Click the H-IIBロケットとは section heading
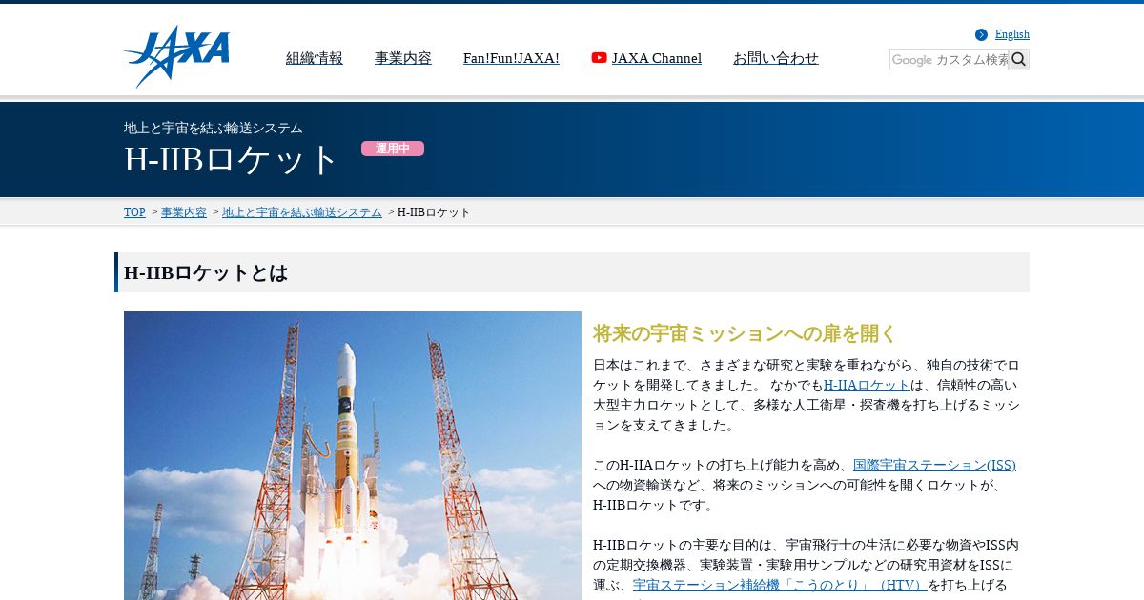Viewport: 1144px width, 600px height. tap(572, 272)
